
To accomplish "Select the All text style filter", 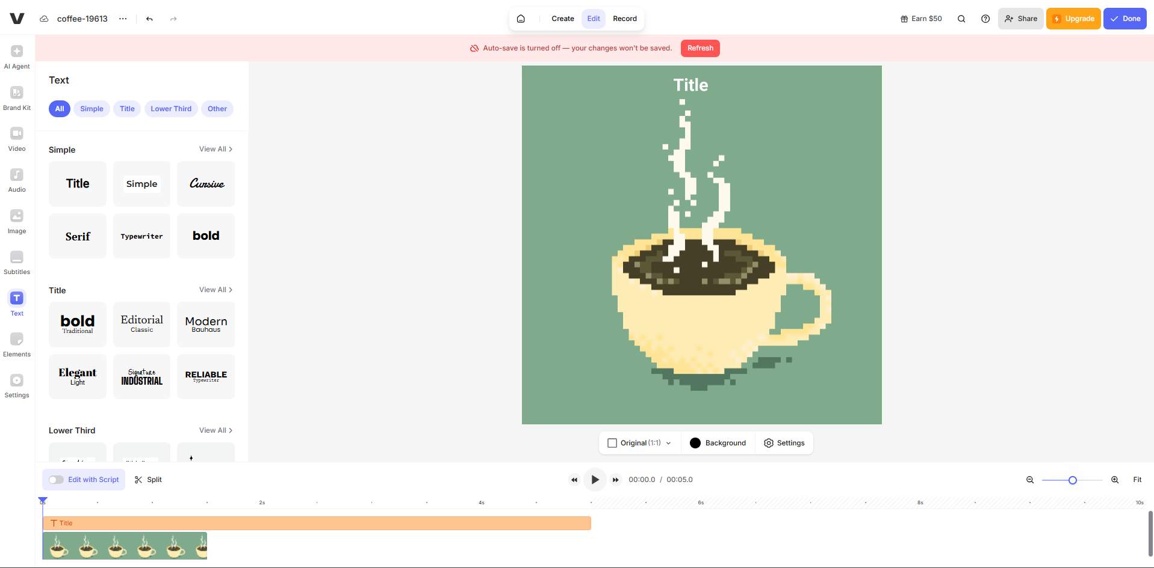I will tap(59, 109).
